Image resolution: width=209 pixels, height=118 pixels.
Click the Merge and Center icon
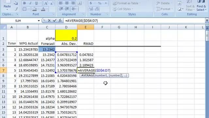79,3
